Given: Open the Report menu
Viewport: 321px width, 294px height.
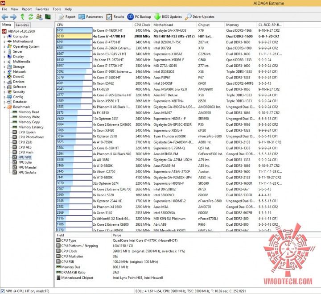Looking at the screenshot, I should click(x=27, y=9).
